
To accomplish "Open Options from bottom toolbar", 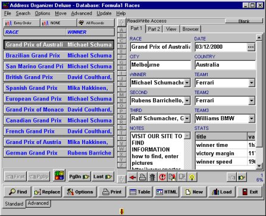I will point(80,192).
